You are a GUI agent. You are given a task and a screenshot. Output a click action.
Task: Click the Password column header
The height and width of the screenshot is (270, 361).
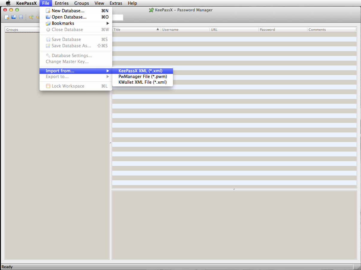(283, 30)
